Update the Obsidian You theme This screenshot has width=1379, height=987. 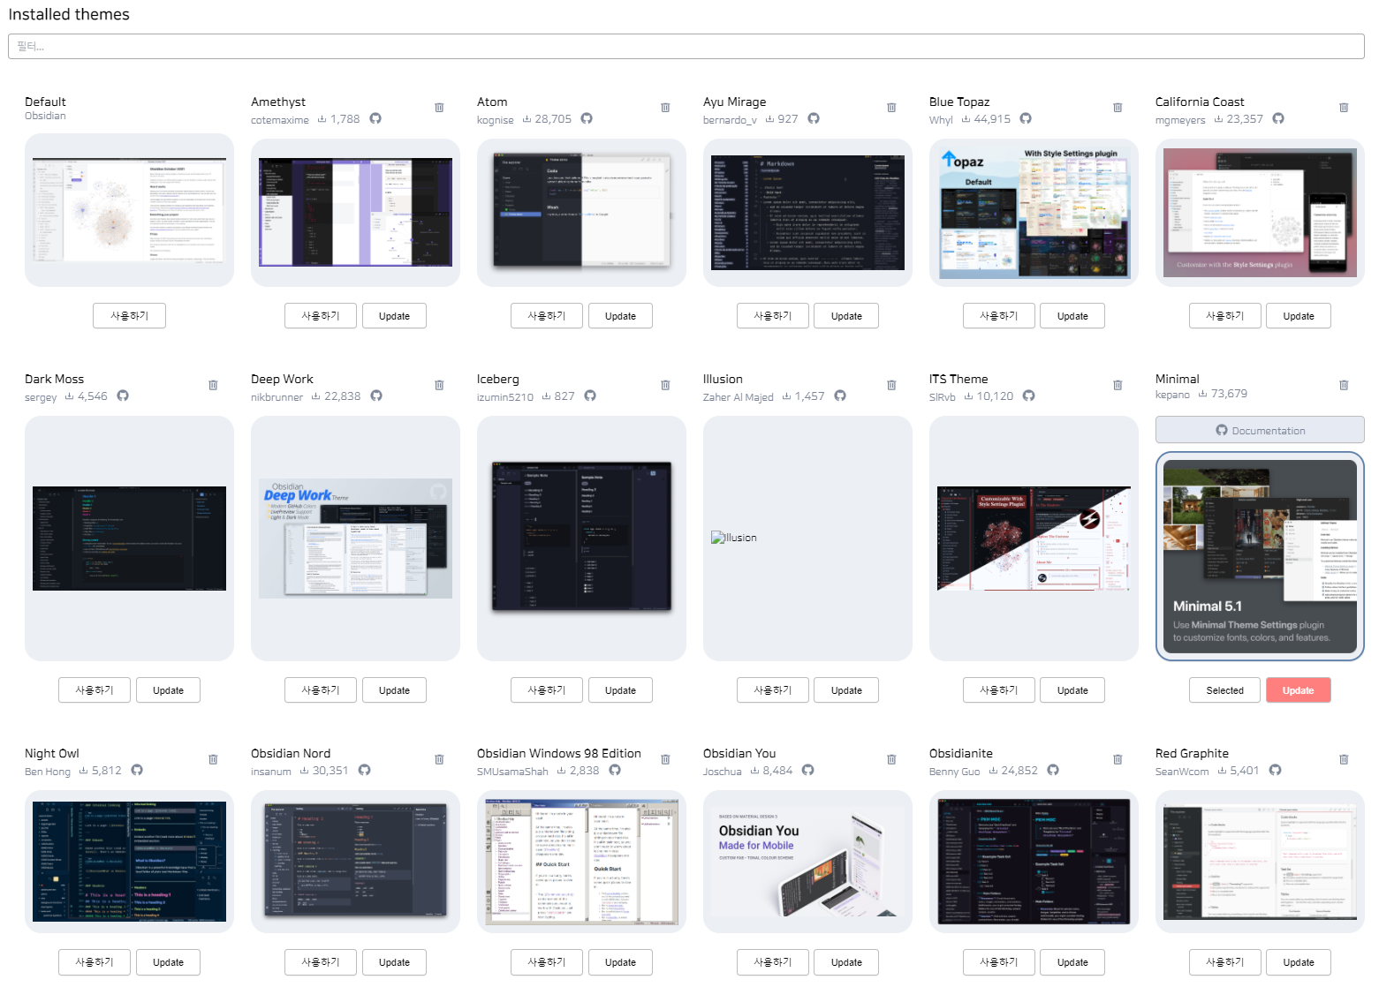(x=846, y=962)
